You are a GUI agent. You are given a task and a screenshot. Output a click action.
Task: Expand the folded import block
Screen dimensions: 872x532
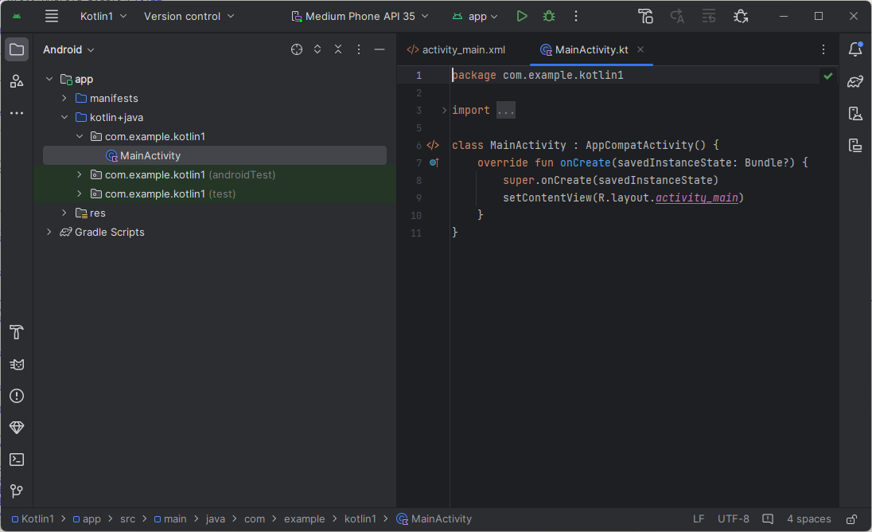click(506, 111)
